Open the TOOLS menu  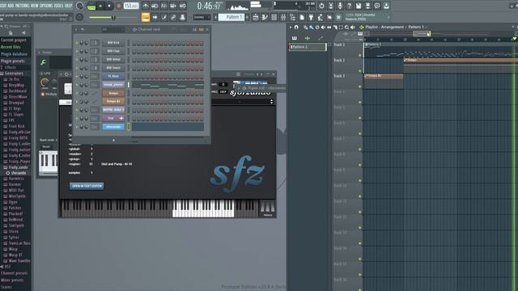[x=58, y=6]
